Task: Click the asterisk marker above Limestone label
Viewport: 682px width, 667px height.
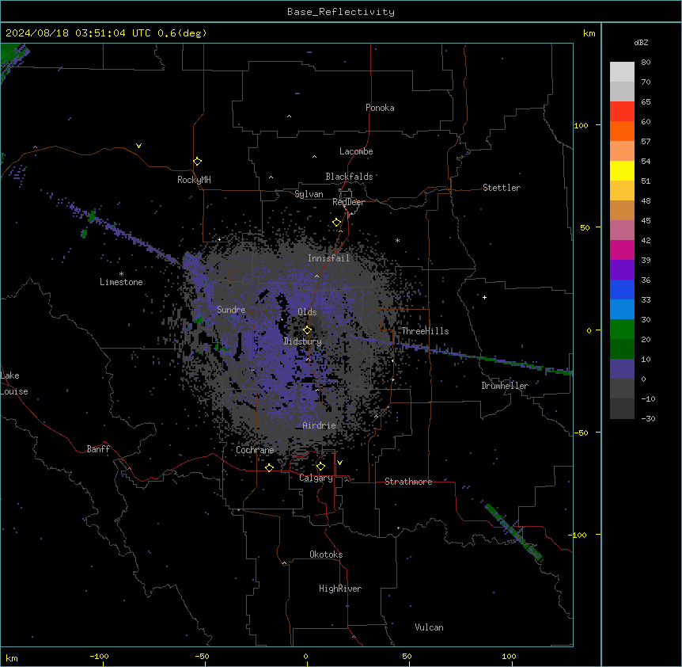Action: tap(121, 274)
